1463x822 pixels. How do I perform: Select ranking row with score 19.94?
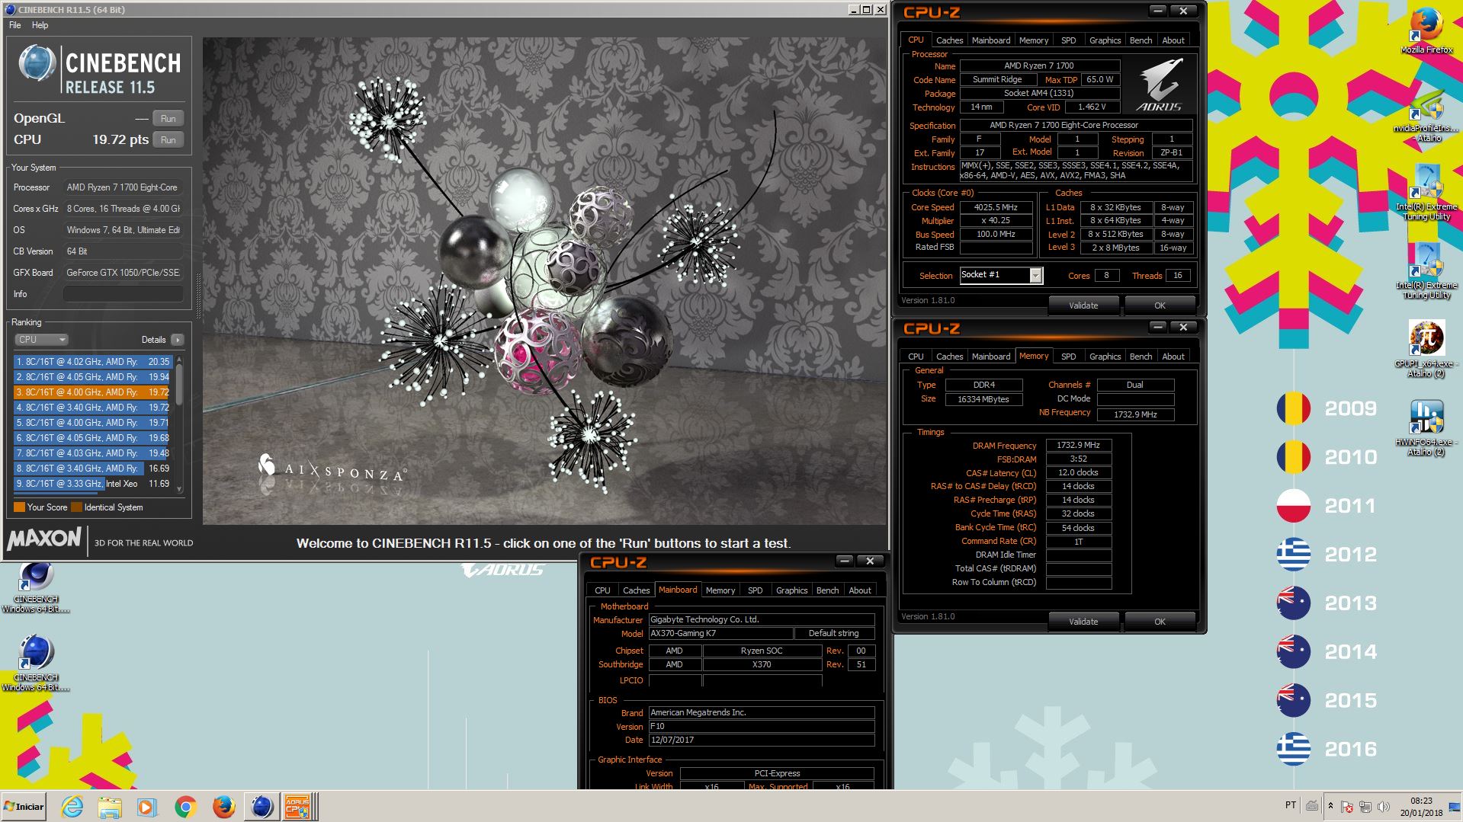click(x=91, y=377)
